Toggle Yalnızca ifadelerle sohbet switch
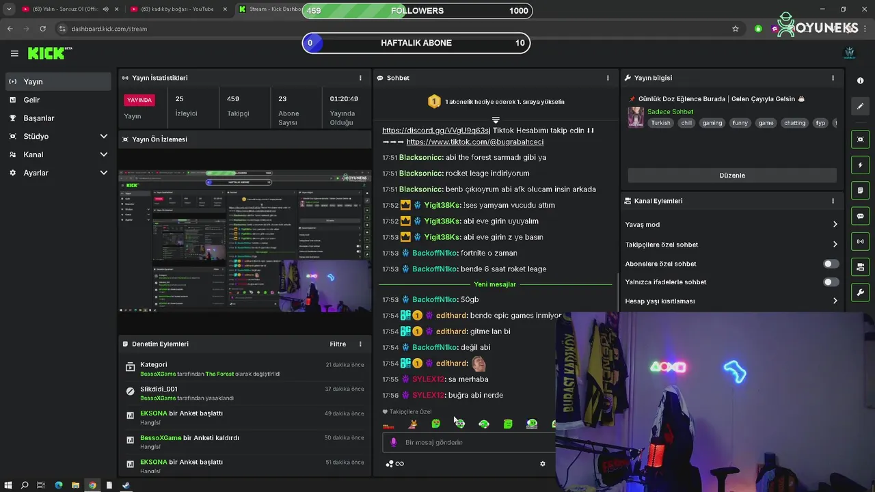Screen dimensions: 875x492 click(x=831, y=282)
